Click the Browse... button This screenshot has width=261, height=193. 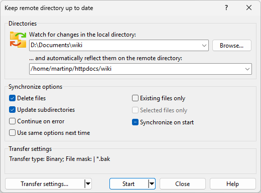coord(232,46)
